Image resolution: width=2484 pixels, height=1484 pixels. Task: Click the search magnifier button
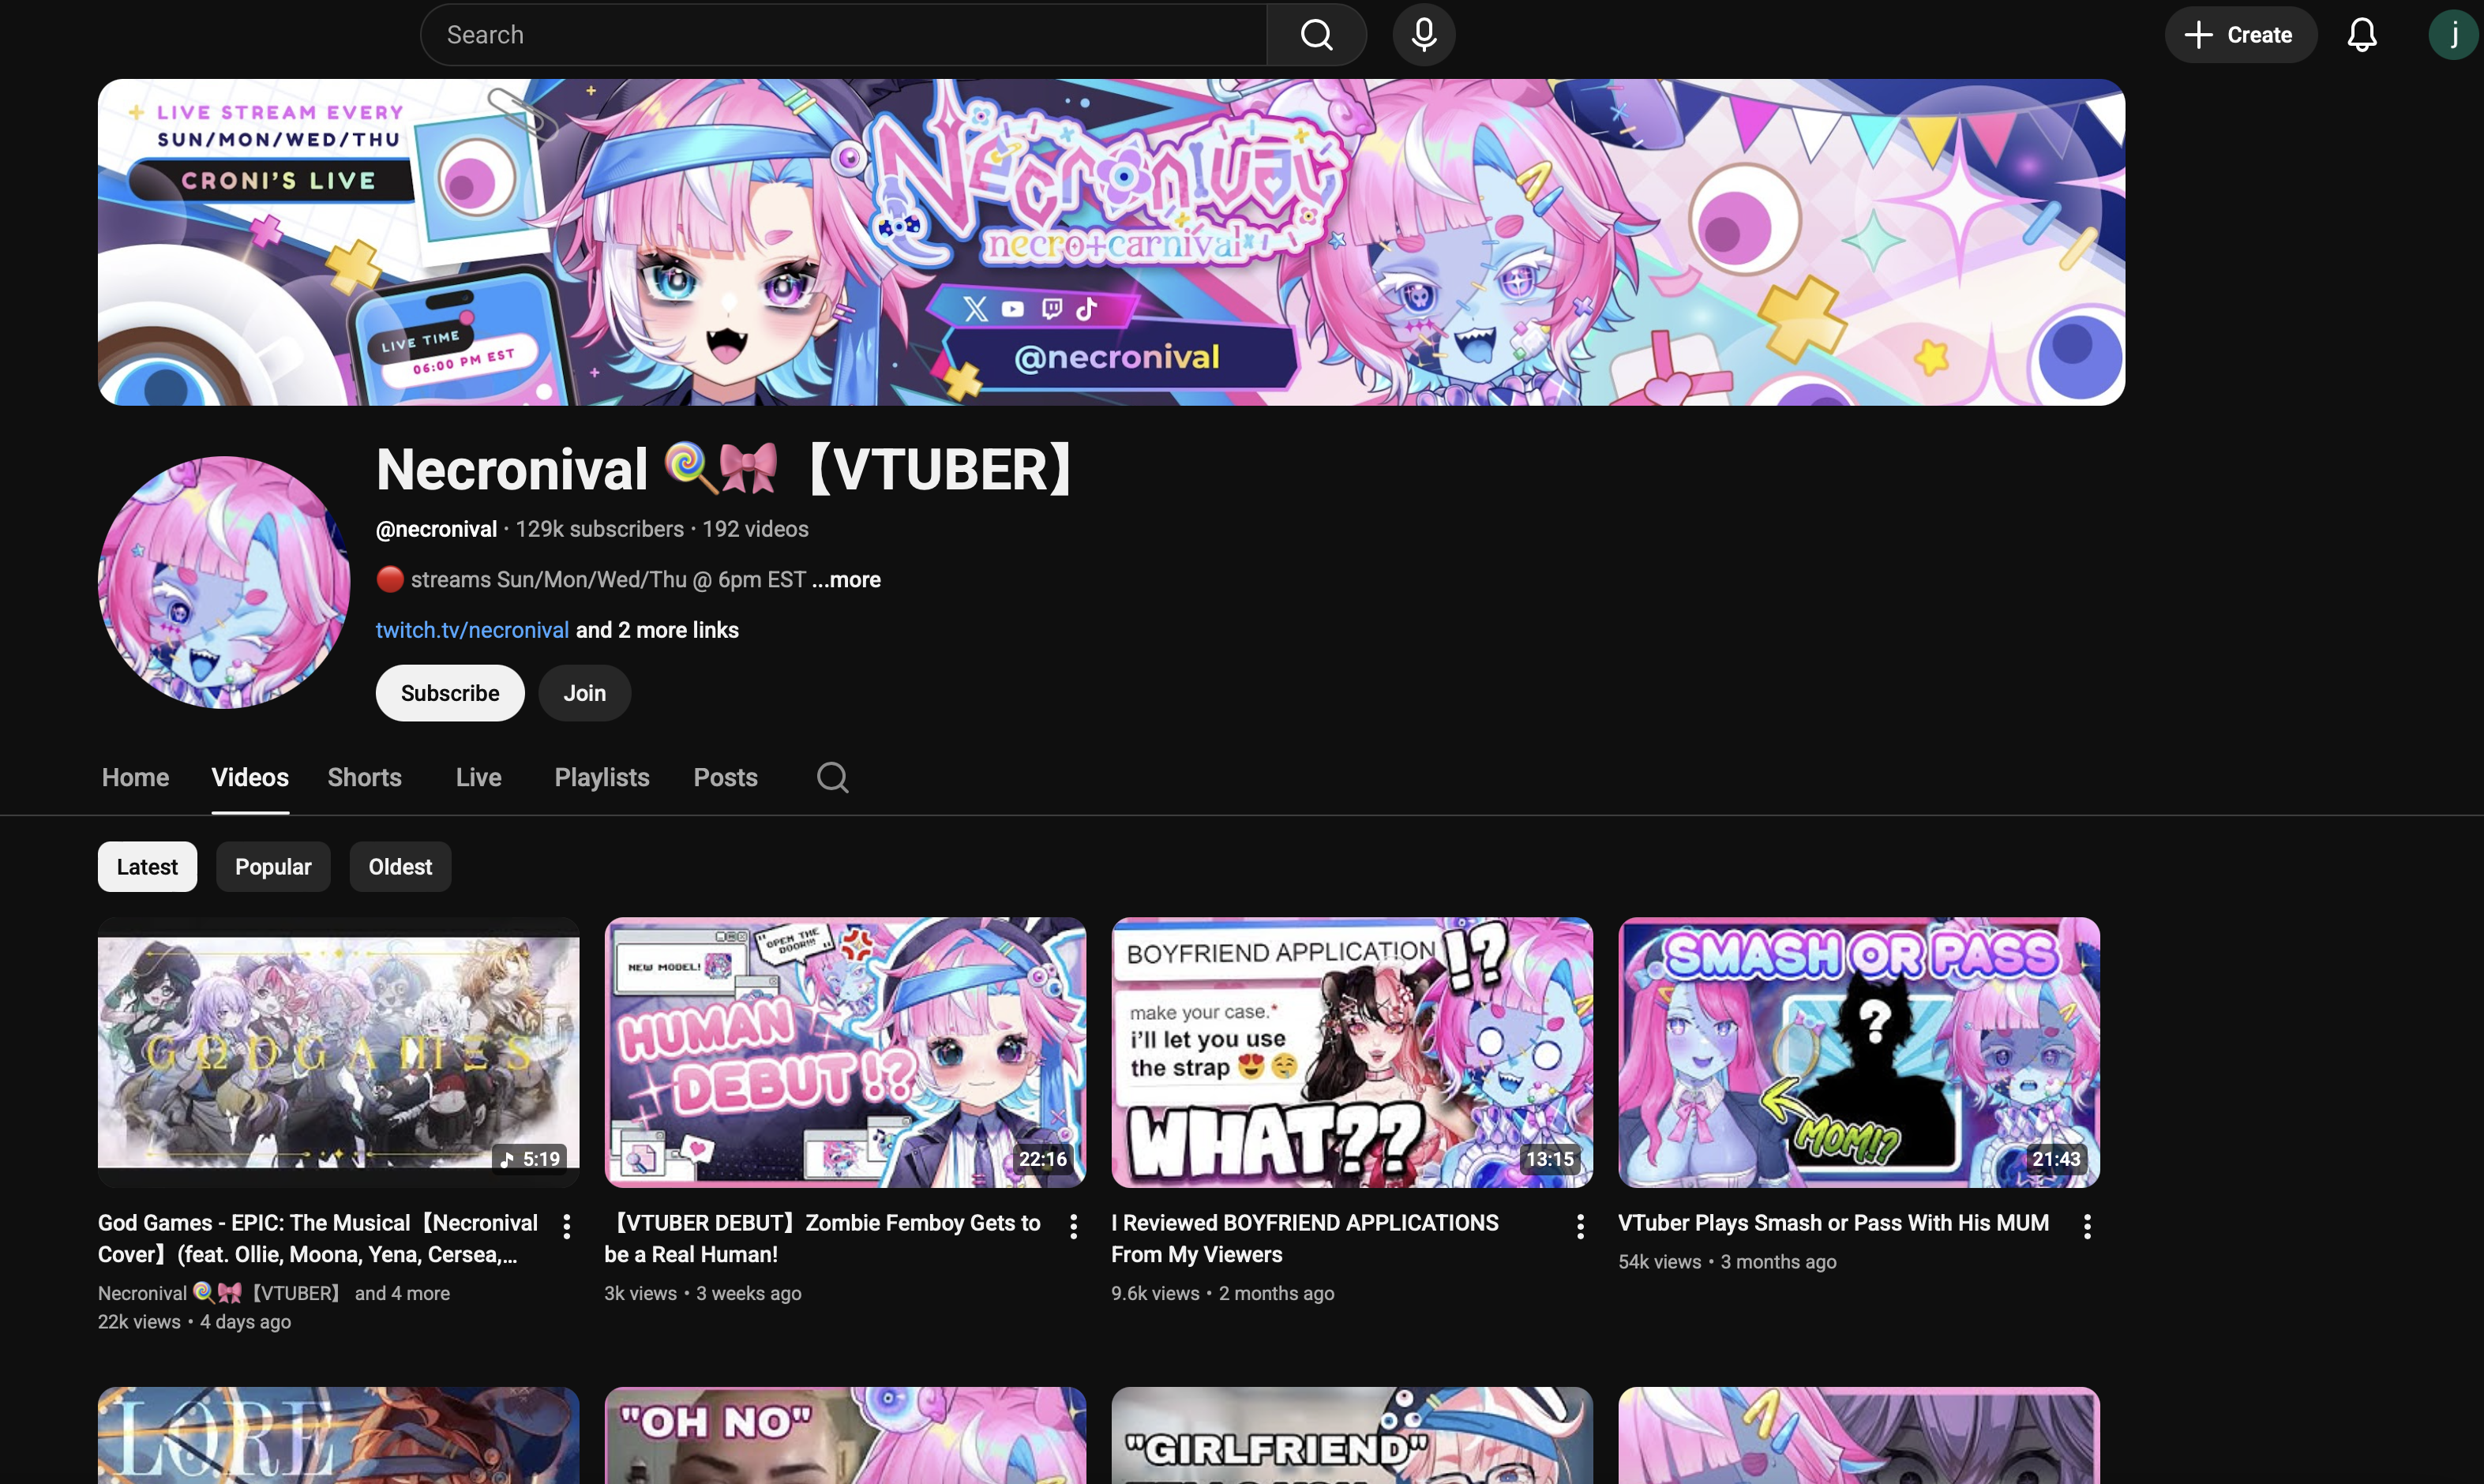pos(1316,35)
